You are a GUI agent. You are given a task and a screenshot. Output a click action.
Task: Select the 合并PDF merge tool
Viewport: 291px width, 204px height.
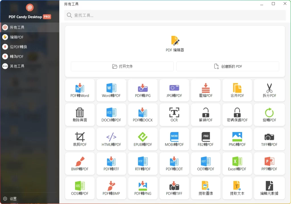[237, 90]
